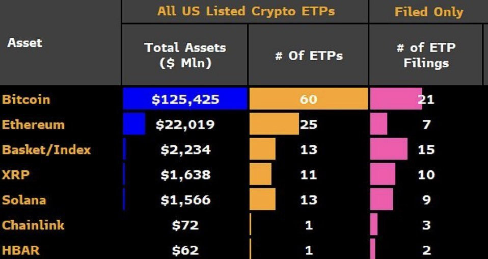Click the Basket/Index pink bar for 15 filings

pos(389,149)
